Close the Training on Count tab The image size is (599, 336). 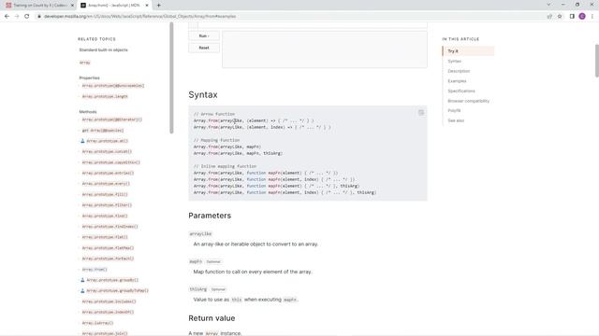(72, 6)
